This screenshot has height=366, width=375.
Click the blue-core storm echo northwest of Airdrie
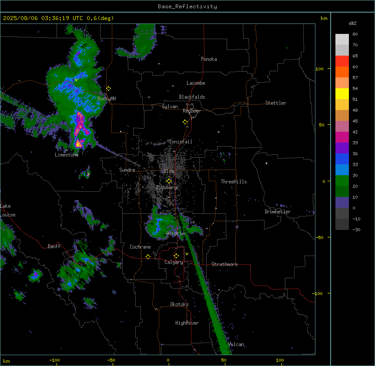click(158, 226)
